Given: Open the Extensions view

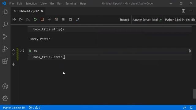Looking at the screenshot, I should click(5, 61).
